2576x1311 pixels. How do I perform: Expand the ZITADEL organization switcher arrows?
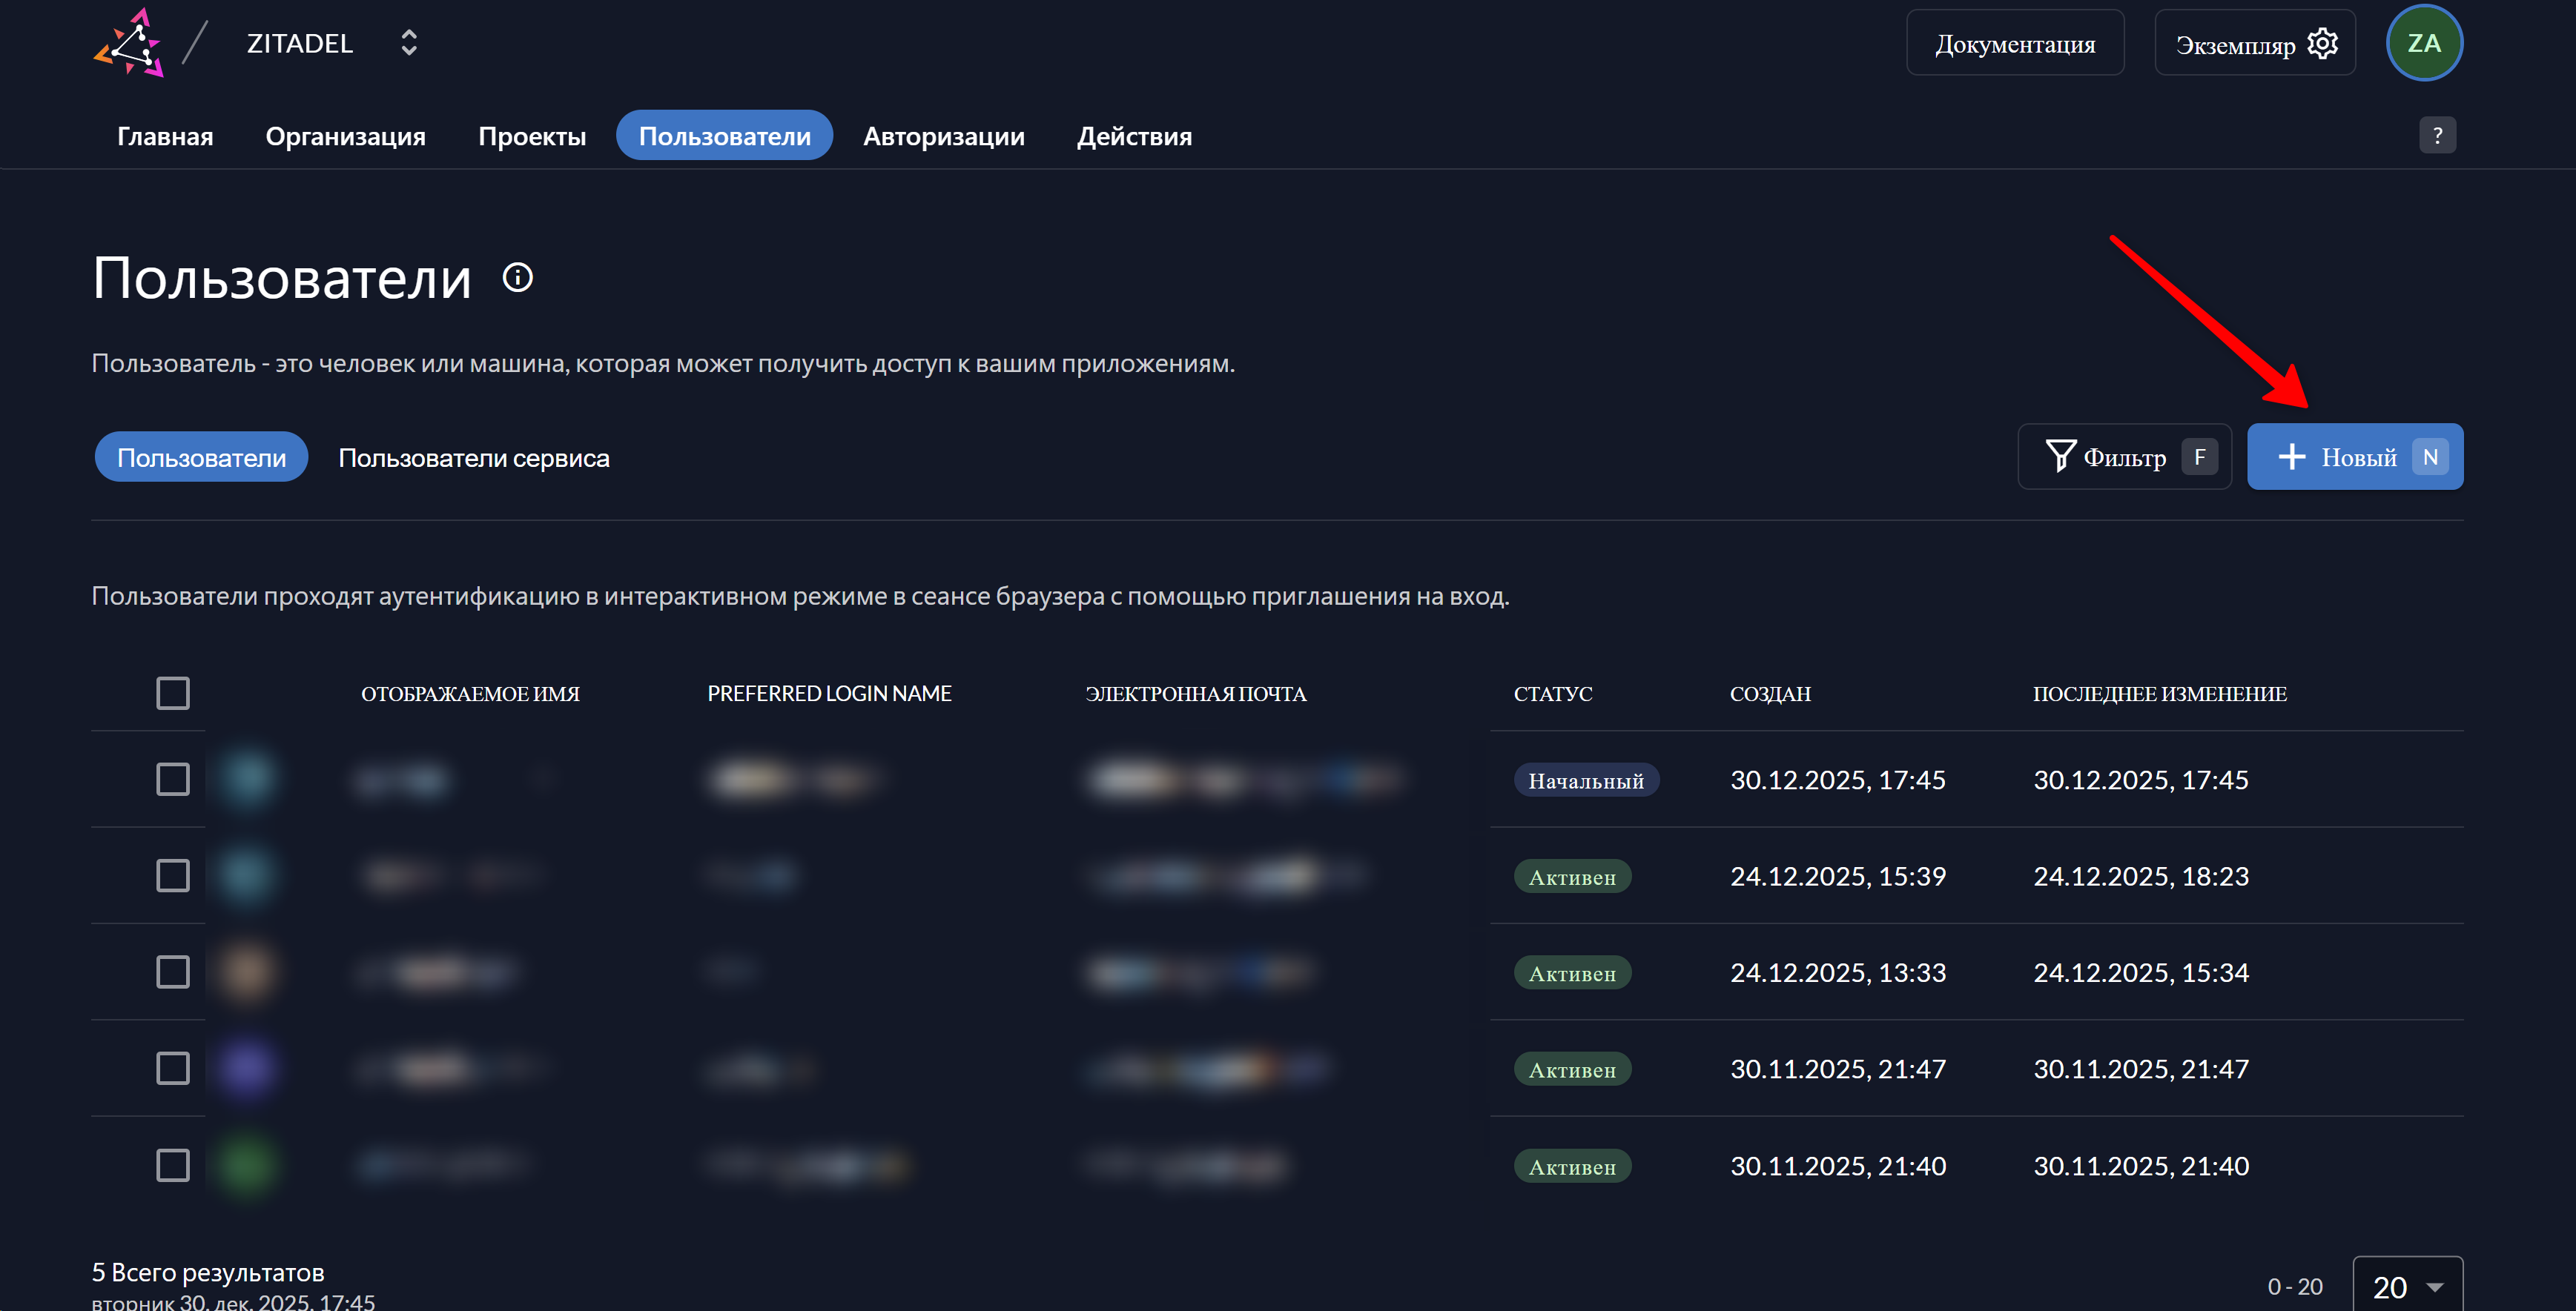[x=408, y=43]
